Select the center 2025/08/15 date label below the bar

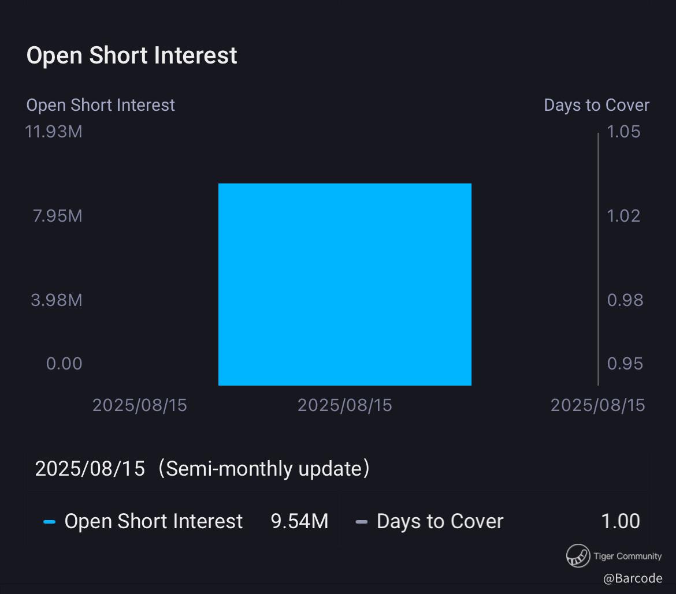pyautogui.click(x=345, y=405)
